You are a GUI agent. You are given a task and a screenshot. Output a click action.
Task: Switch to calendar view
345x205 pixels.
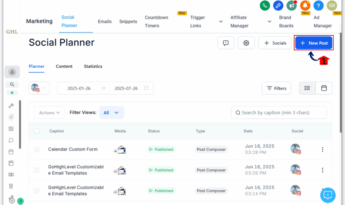coord(324,88)
